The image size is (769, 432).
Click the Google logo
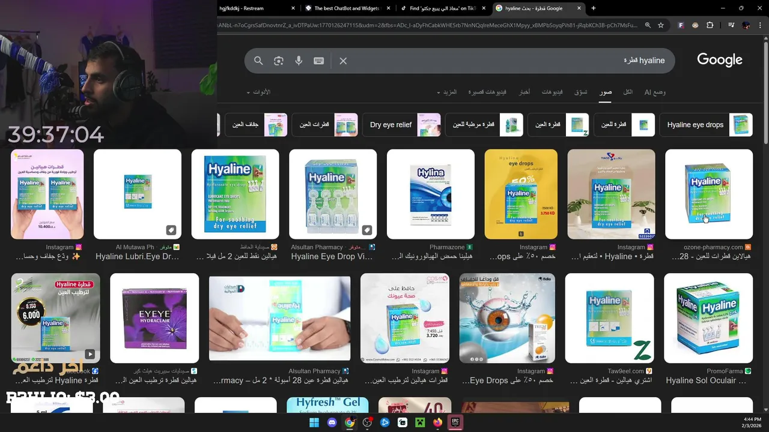point(720,60)
